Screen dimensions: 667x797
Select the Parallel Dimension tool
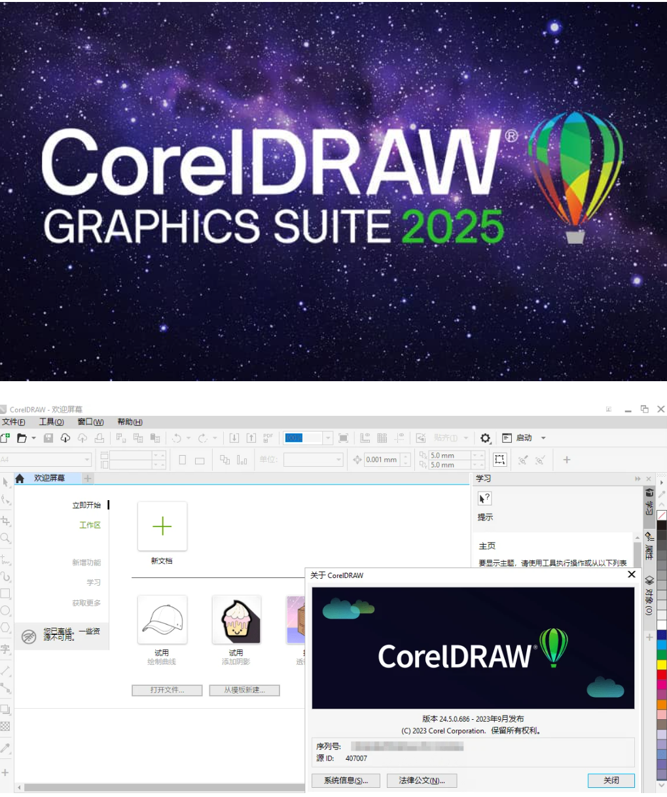(x=5, y=671)
